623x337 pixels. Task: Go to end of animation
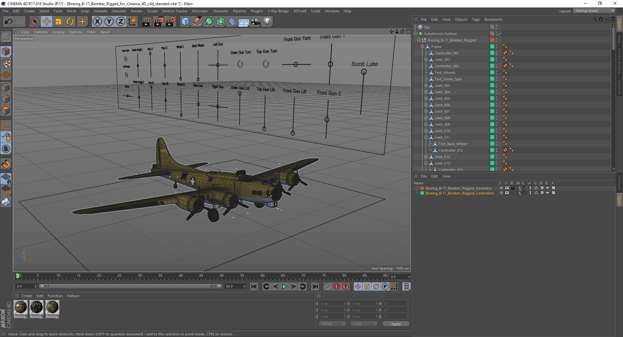pyautogui.click(x=315, y=286)
